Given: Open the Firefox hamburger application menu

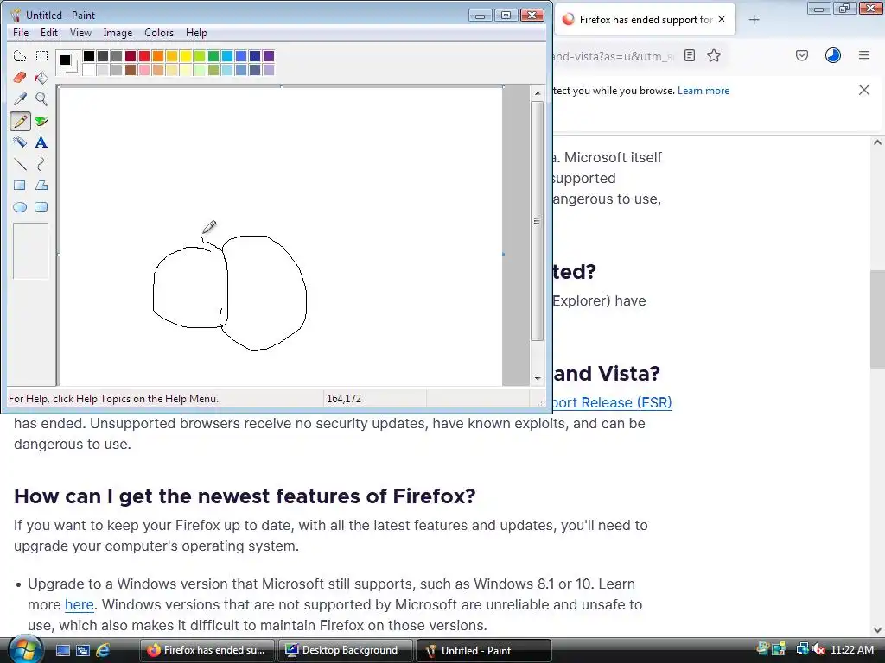Looking at the screenshot, I should [x=864, y=55].
